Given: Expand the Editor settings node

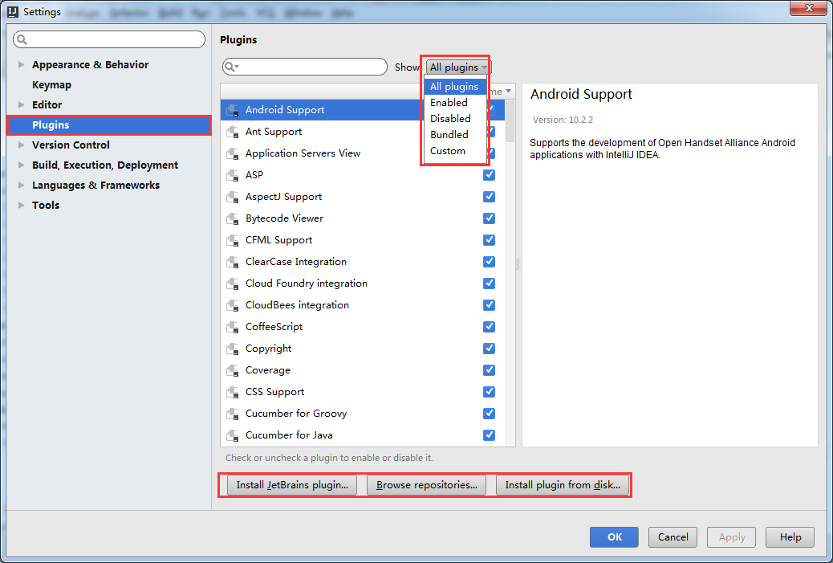Looking at the screenshot, I should [x=21, y=104].
